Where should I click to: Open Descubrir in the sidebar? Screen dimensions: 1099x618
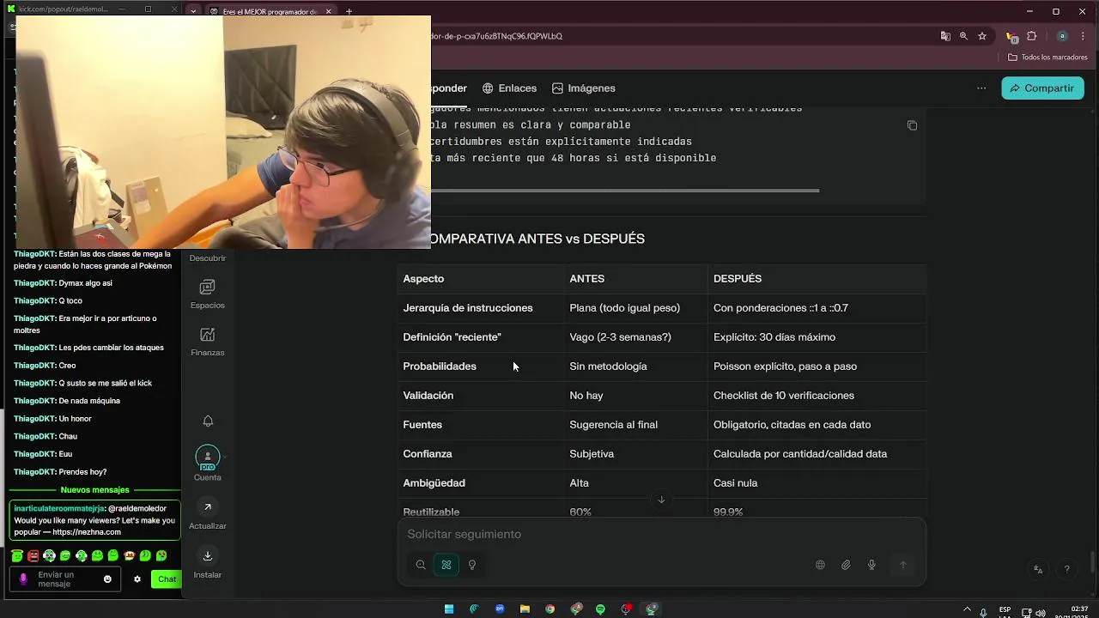[208, 257]
